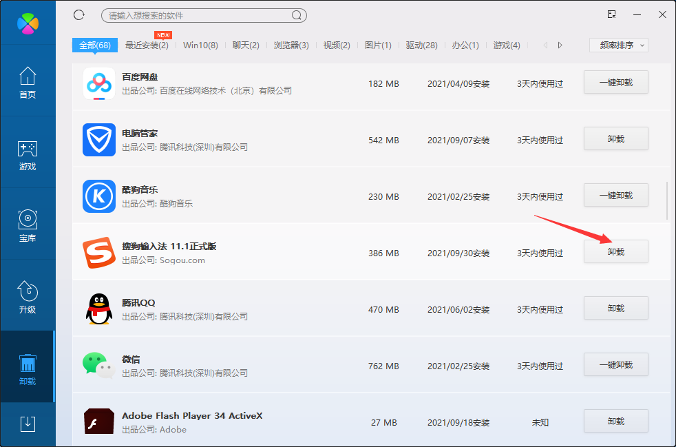Click the 电脑管家 shield icon
This screenshot has height=447, width=676.
tap(99, 140)
